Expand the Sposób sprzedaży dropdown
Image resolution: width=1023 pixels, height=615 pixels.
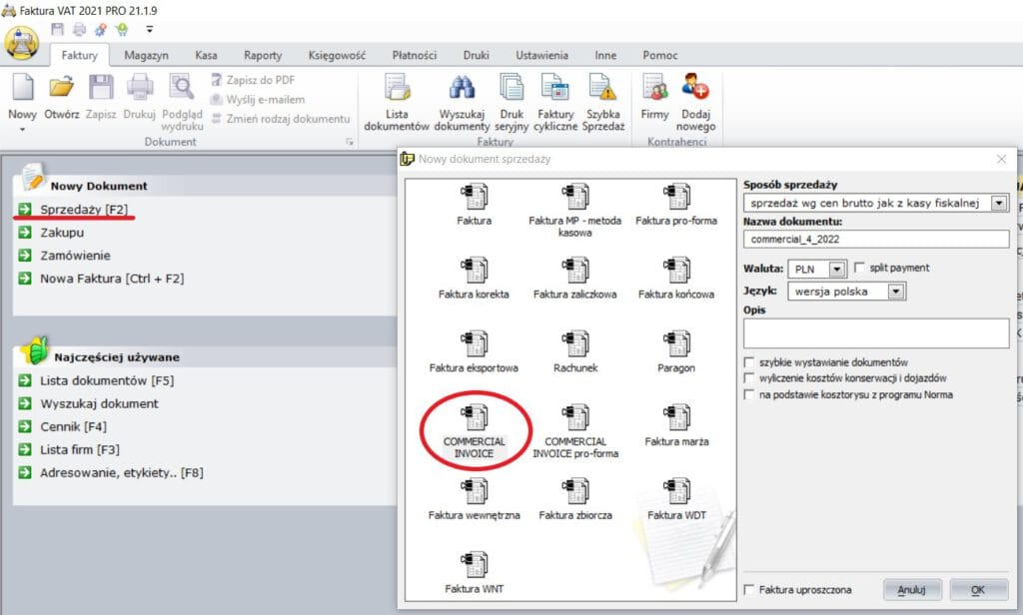(997, 203)
